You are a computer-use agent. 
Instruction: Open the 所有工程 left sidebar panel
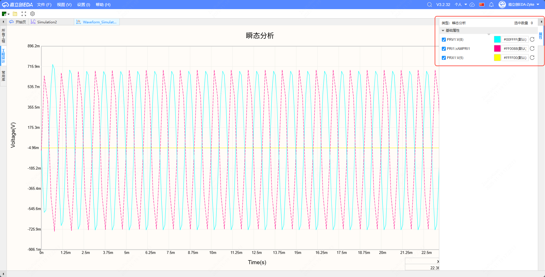(3, 36)
